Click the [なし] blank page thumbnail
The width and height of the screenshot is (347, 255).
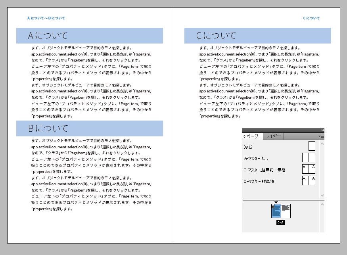click(312, 146)
